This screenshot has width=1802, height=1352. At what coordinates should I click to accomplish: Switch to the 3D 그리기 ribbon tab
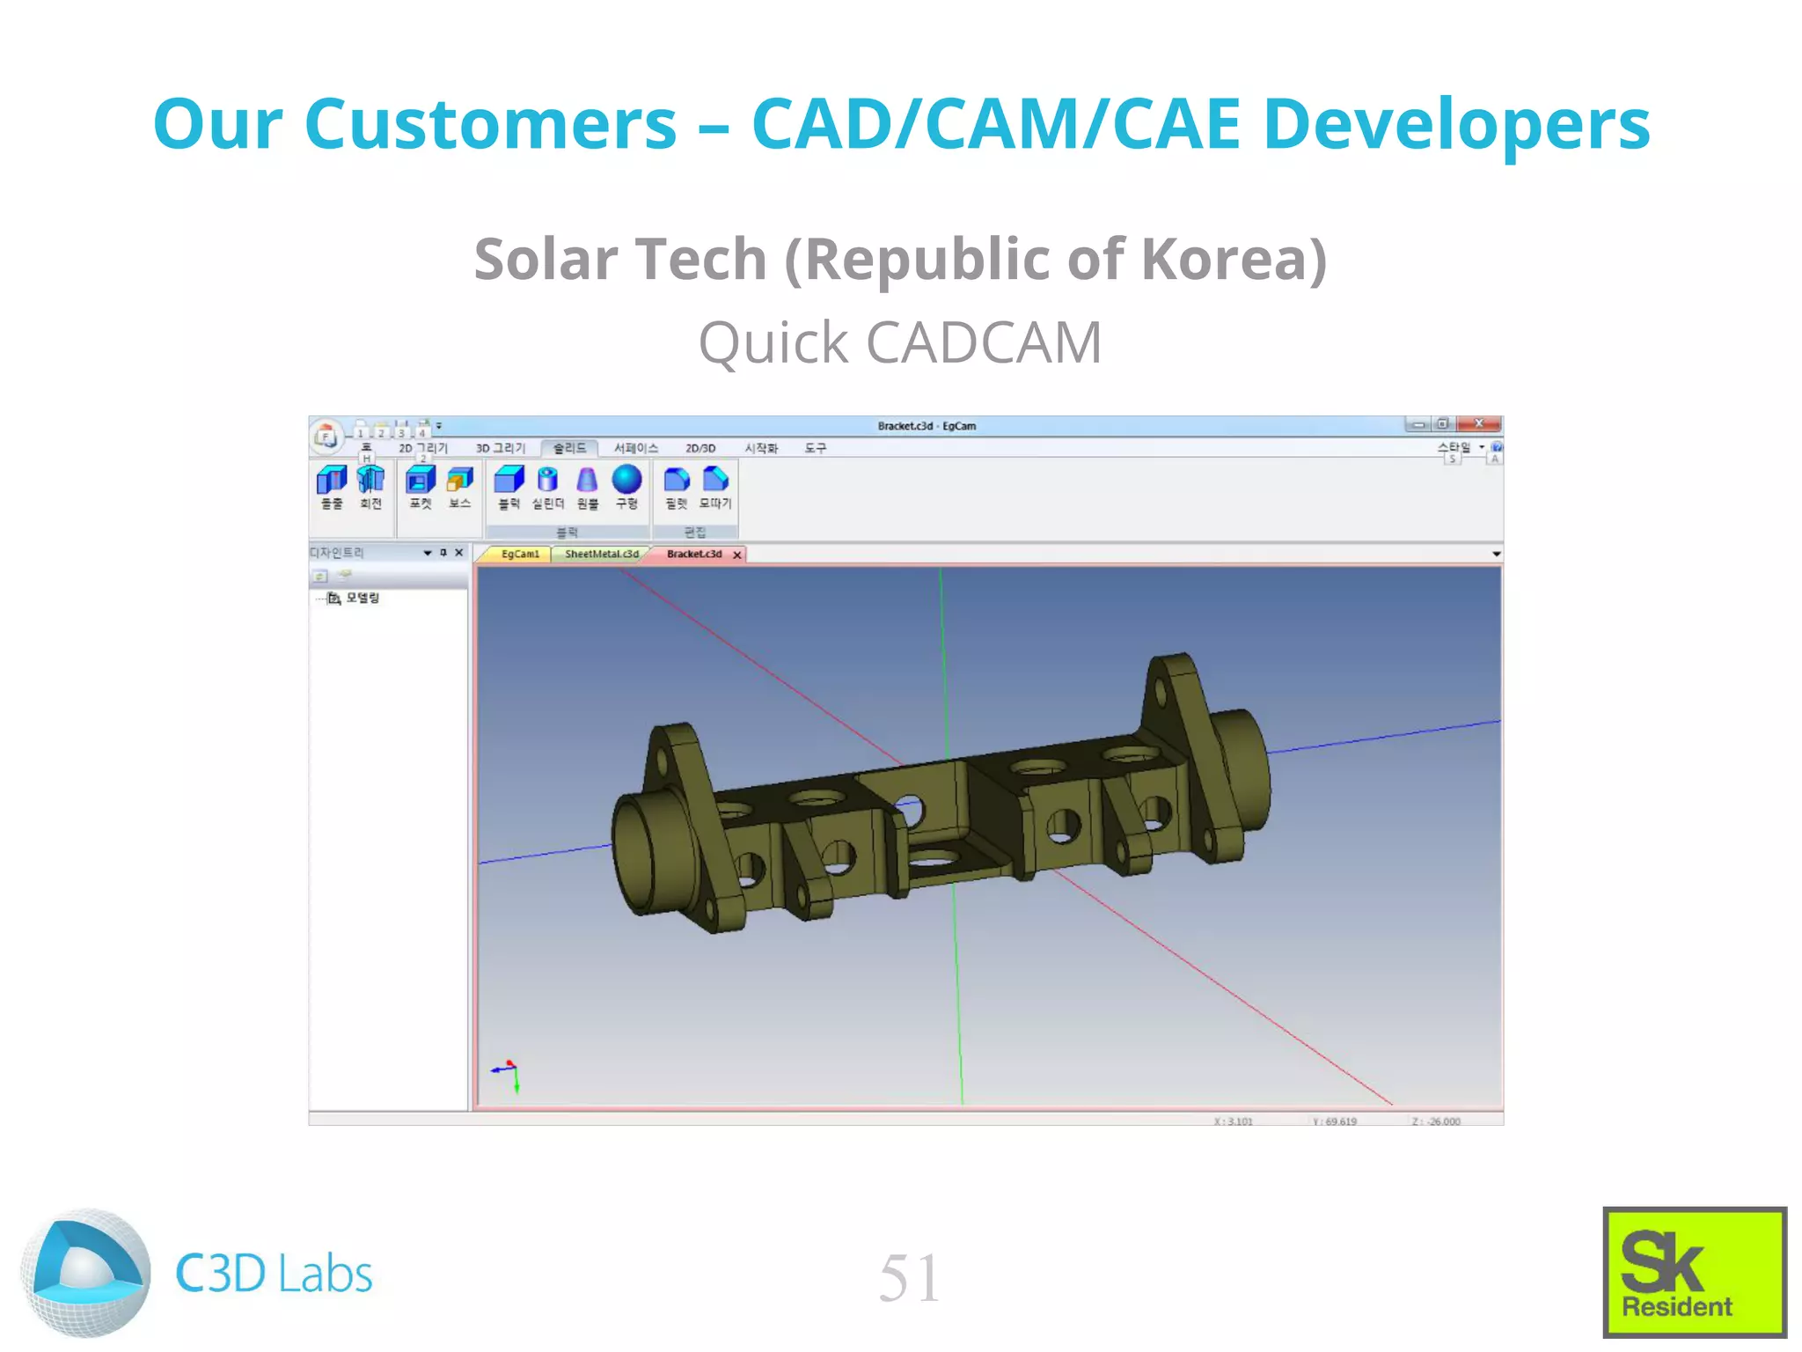click(x=501, y=448)
